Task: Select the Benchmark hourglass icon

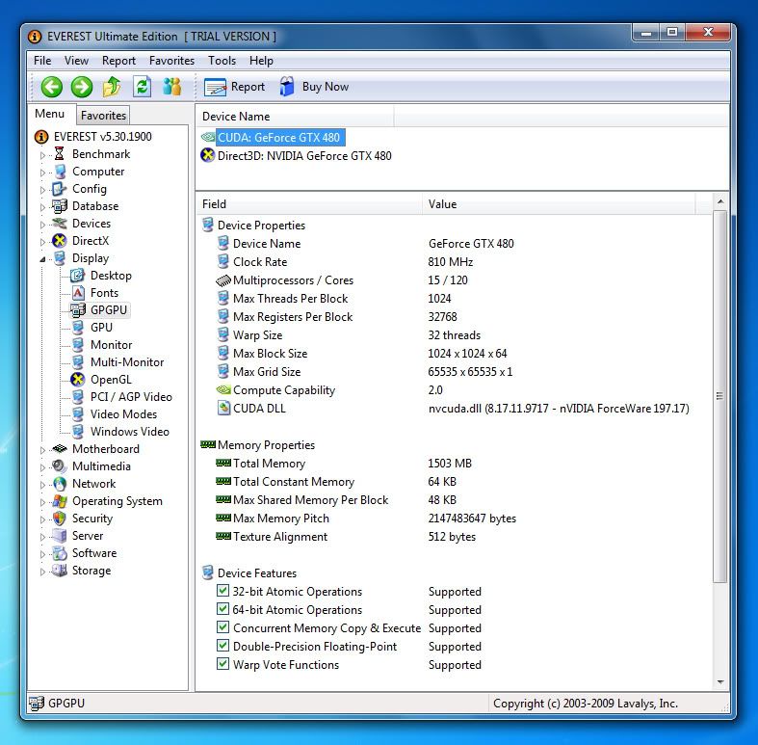Action: pos(60,154)
